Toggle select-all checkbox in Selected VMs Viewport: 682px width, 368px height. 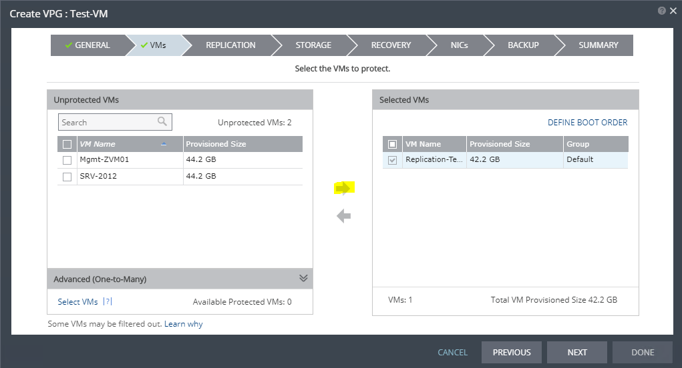pyautogui.click(x=392, y=144)
